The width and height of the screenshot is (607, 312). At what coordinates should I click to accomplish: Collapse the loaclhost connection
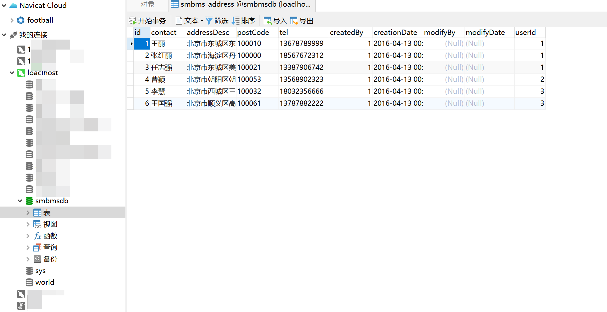tap(12, 73)
